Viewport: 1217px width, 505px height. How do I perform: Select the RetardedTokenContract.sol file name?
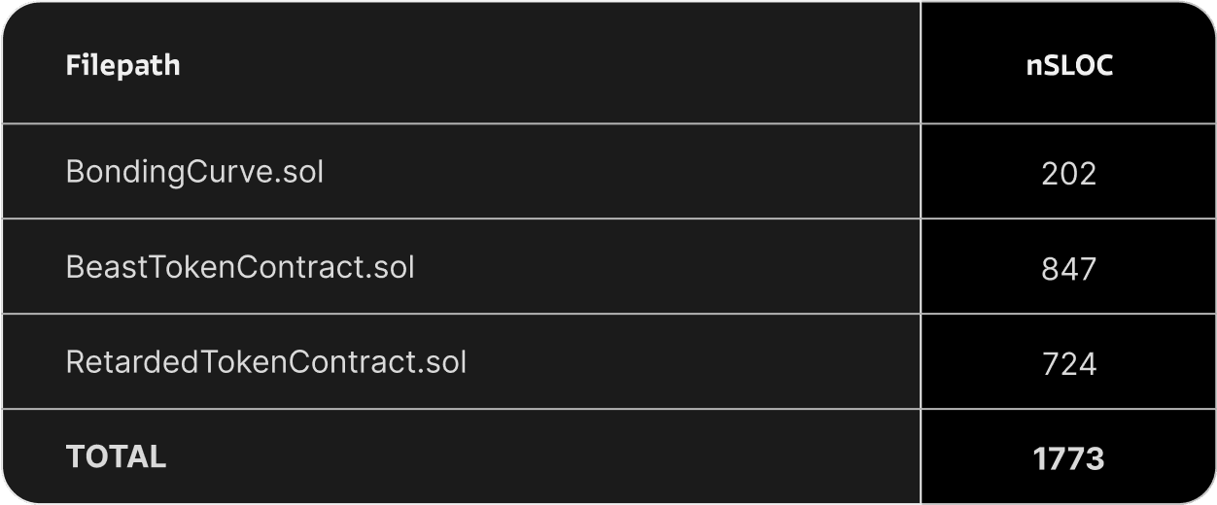click(x=266, y=362)
